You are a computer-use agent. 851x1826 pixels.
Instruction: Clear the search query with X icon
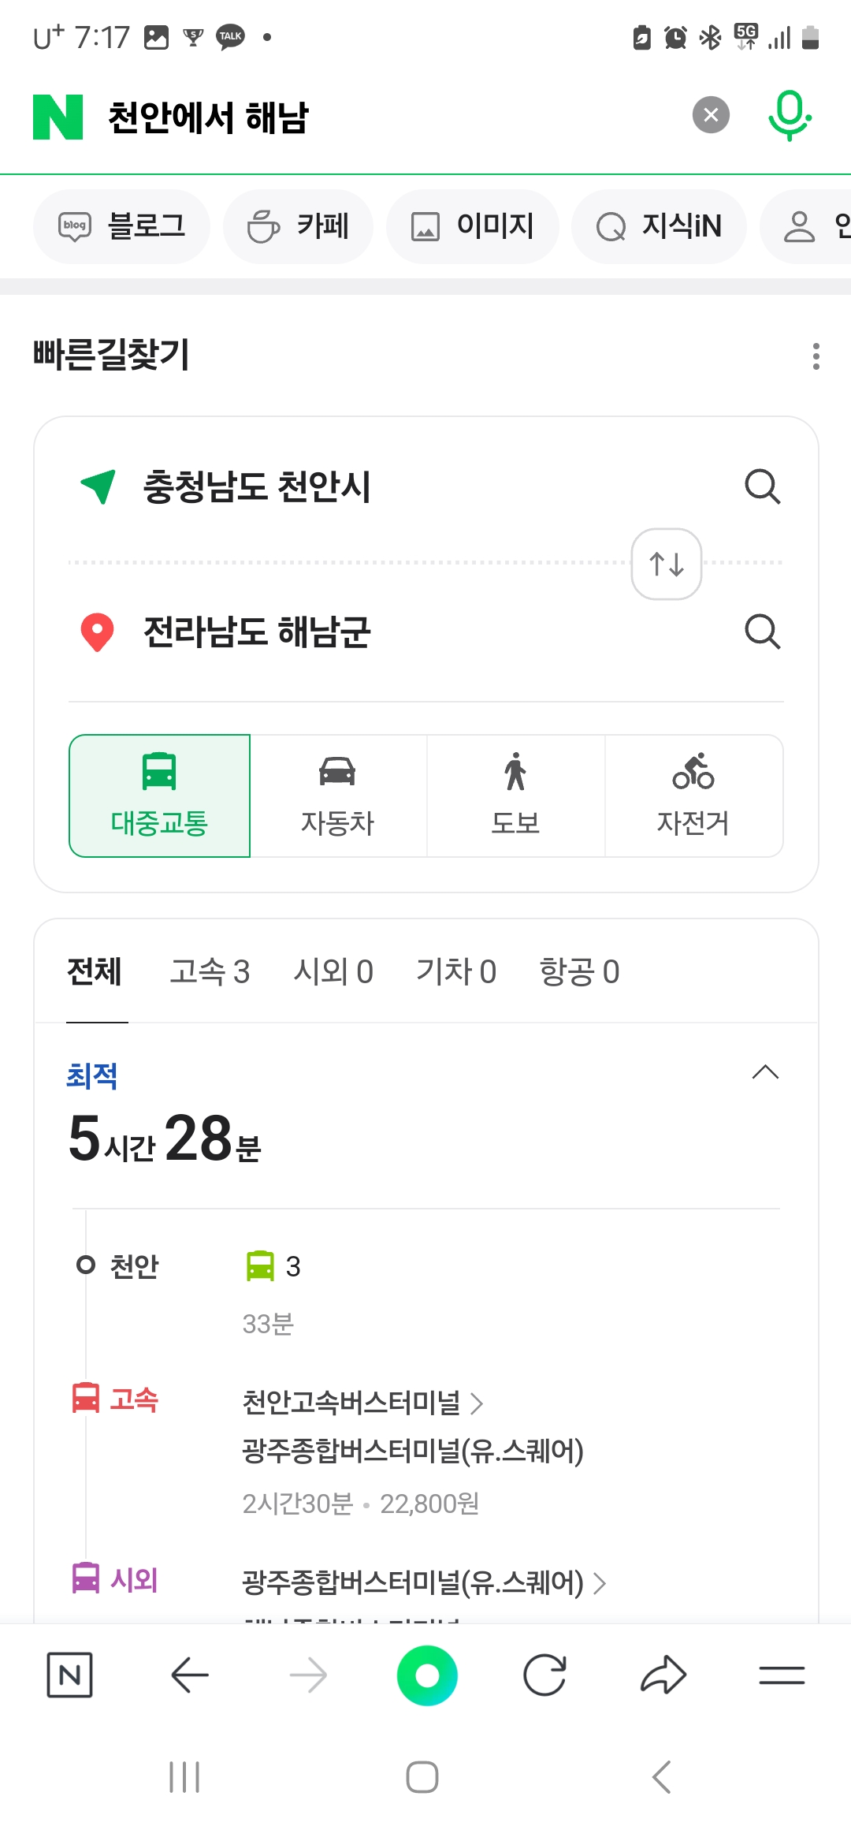[x=711, y=115]
